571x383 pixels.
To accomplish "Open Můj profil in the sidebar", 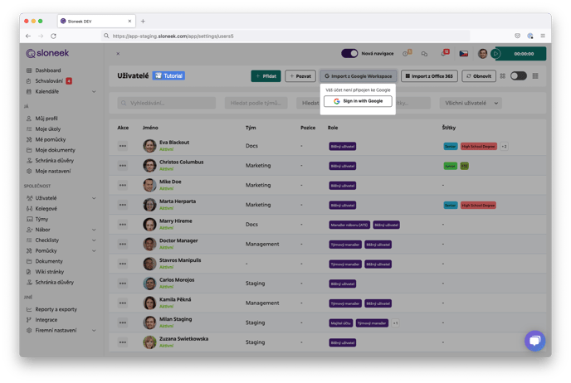I will coord(46,119).
